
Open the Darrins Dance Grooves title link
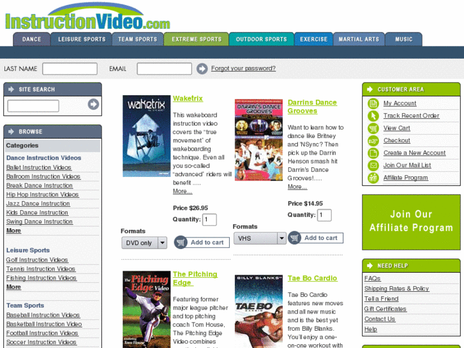[312, 107]
